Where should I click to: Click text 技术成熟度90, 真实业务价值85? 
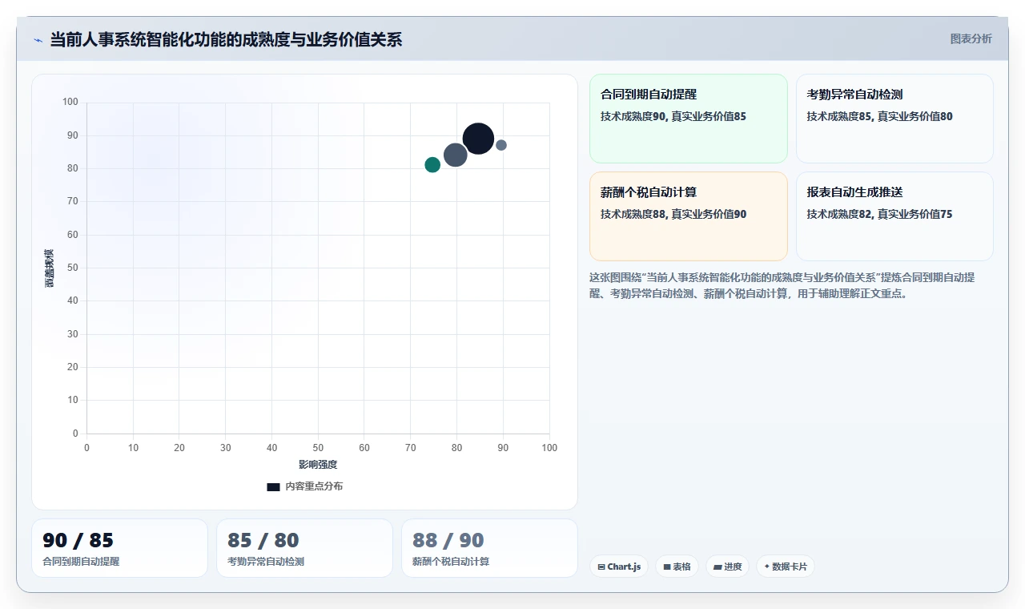[673, 116]
